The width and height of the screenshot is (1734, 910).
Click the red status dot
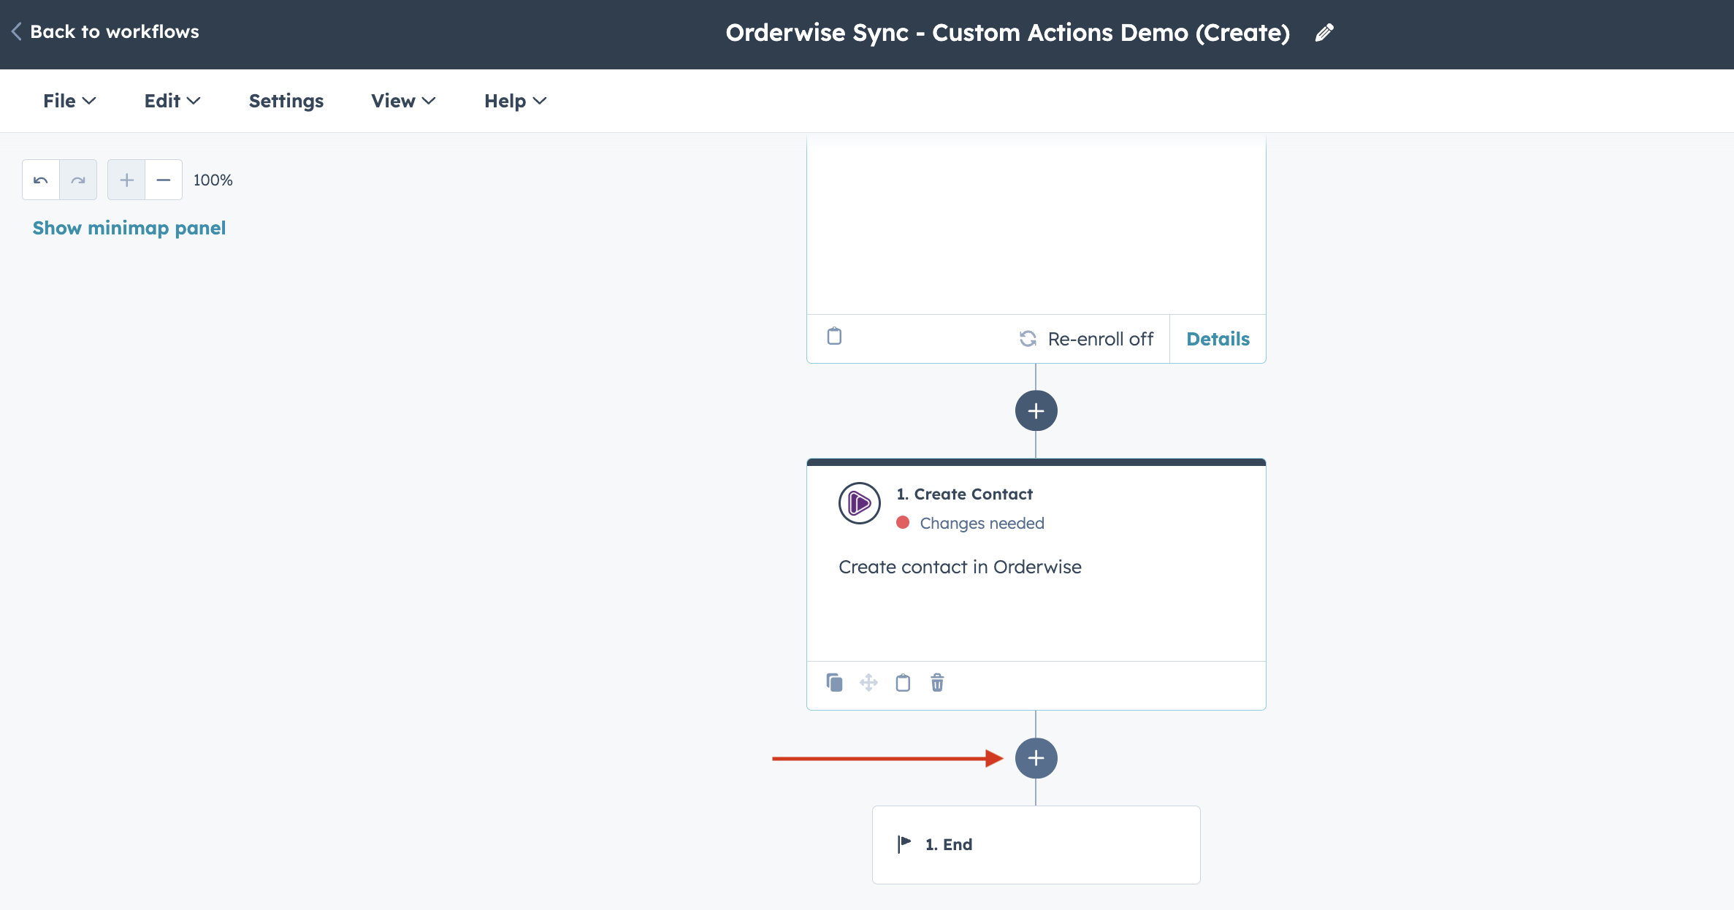(903, 522)
